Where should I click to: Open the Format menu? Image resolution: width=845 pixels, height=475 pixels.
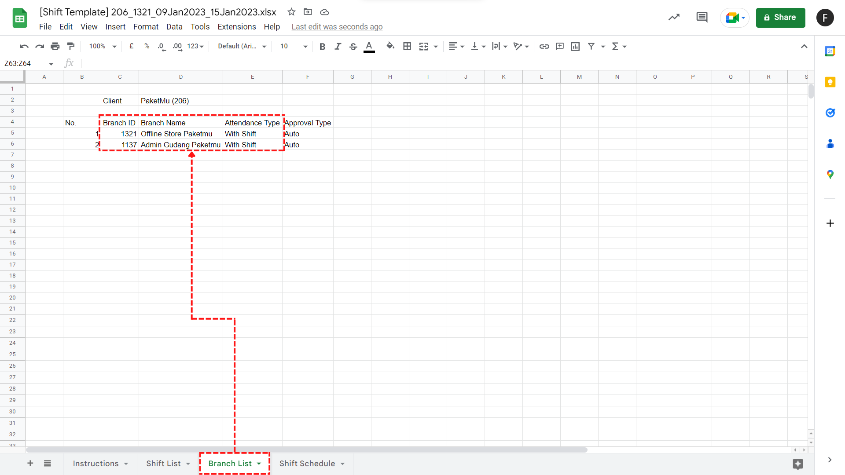[x=146, y=27]
